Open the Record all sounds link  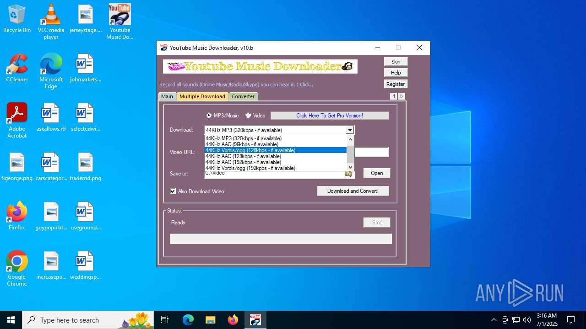pyautogui.click(x=236, y=85)
